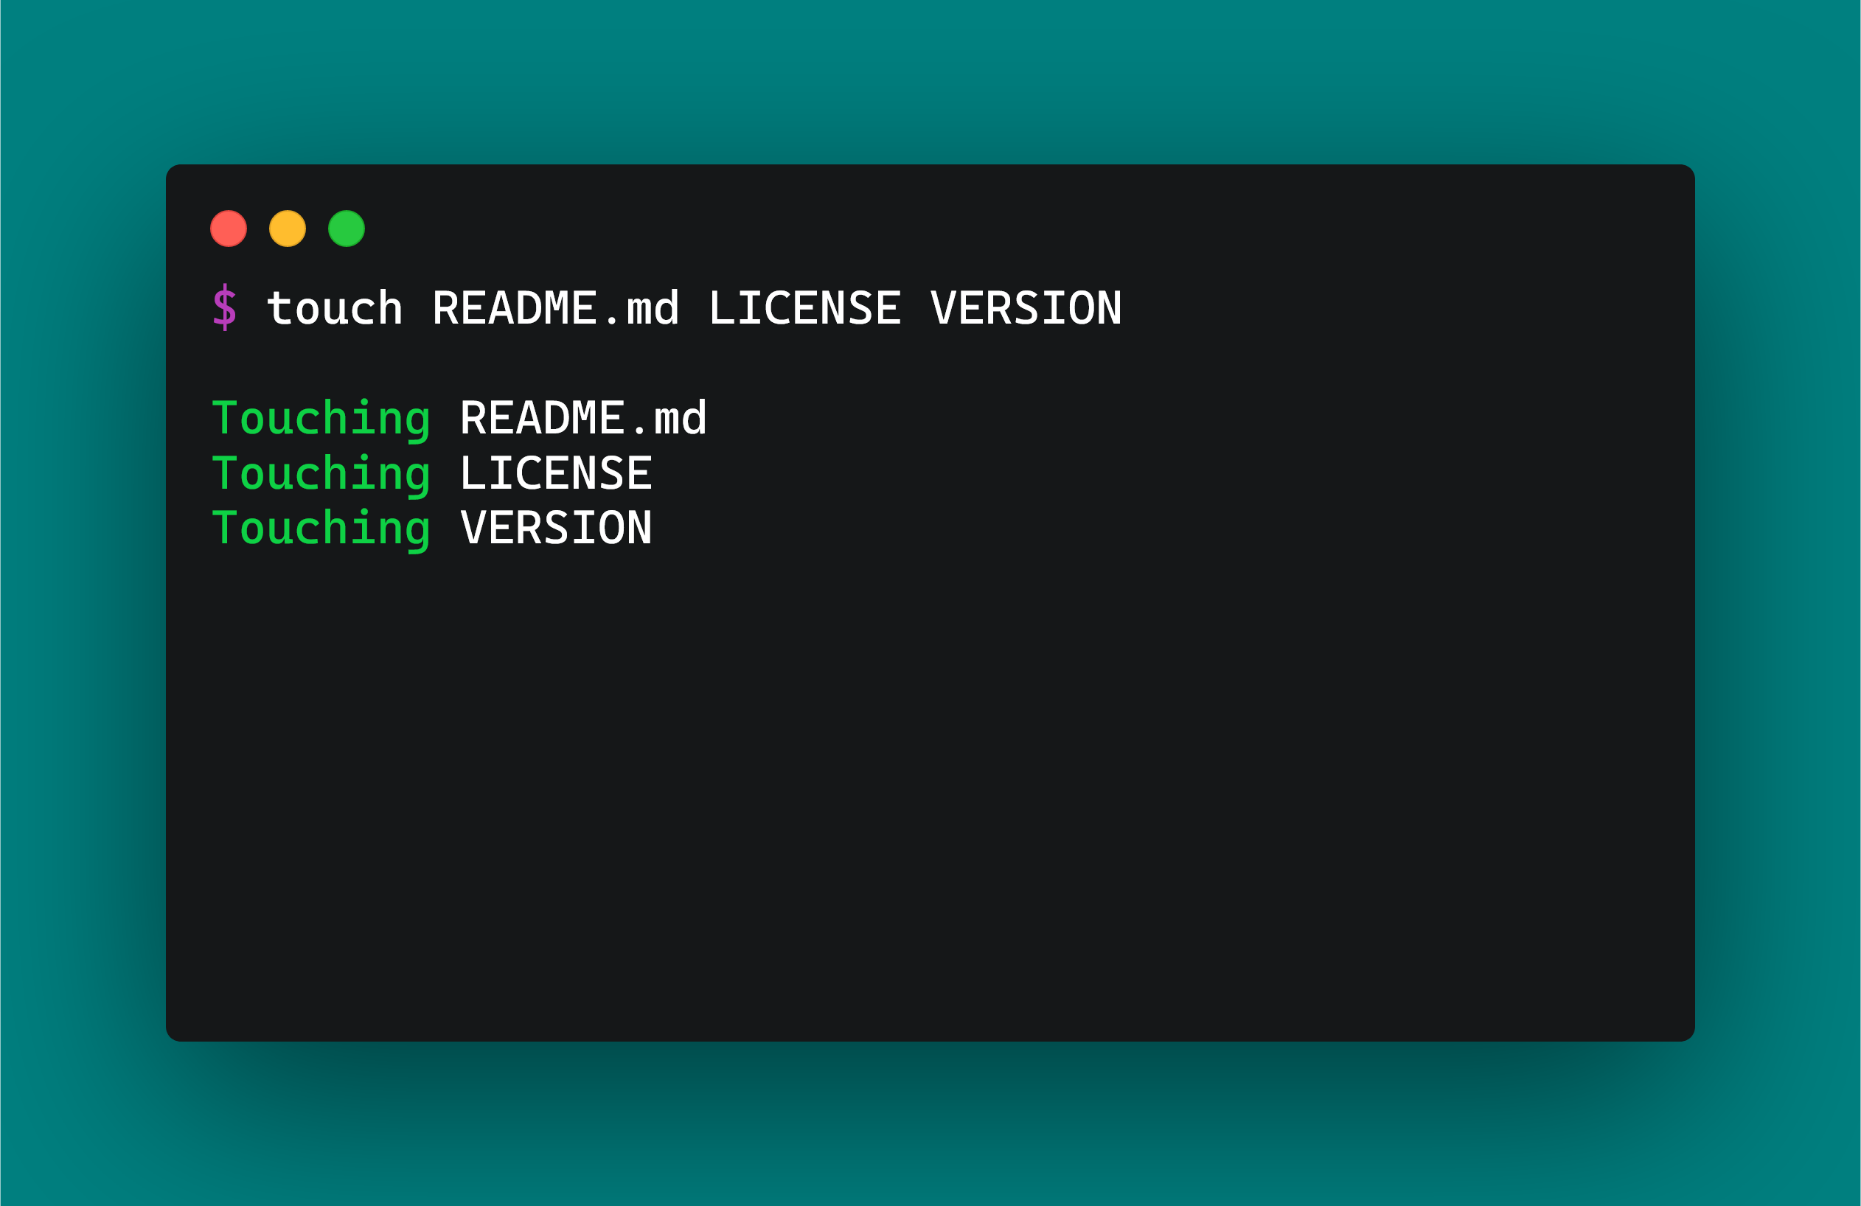Select README.md in the output lines
This screenshot has height=1206, width=1861.
(583, 418)
